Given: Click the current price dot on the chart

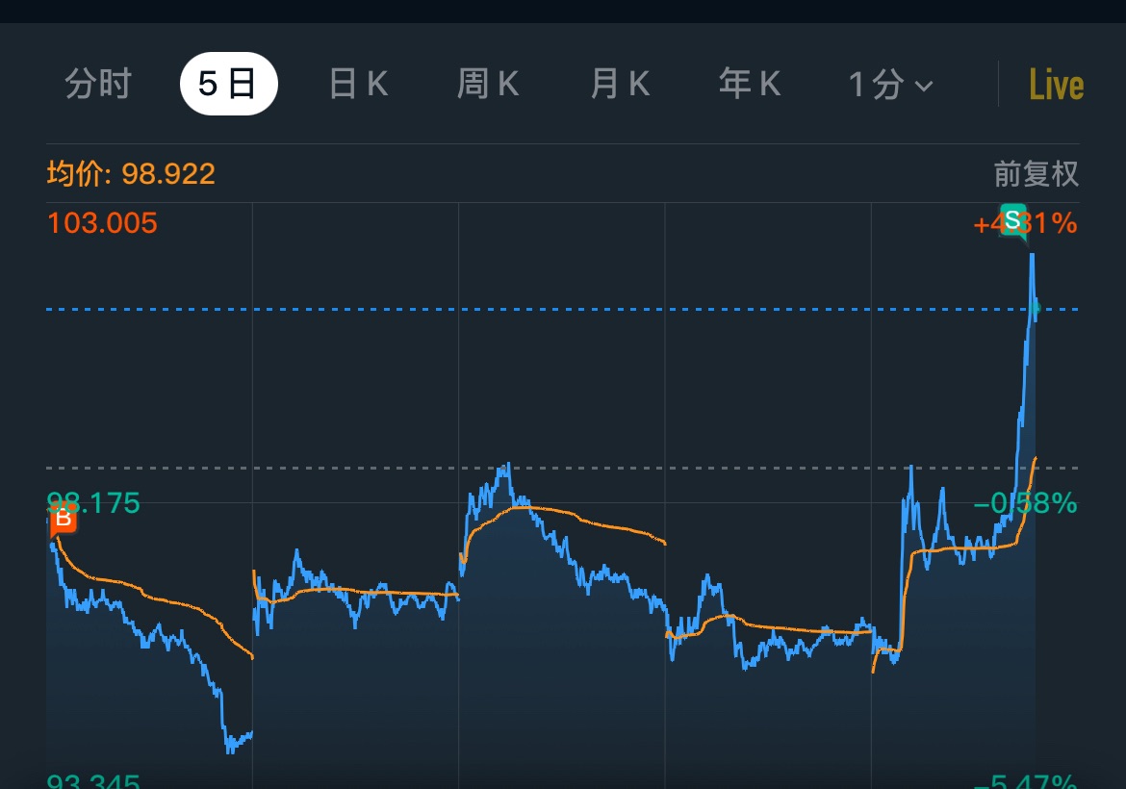Looking at the screenshot, I should 1036,309.
